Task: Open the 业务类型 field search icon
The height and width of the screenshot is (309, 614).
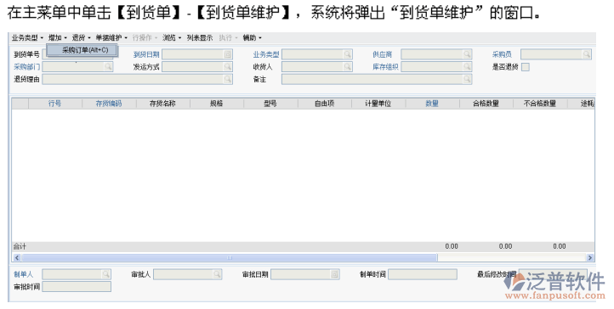Action: tap(347, 54)
